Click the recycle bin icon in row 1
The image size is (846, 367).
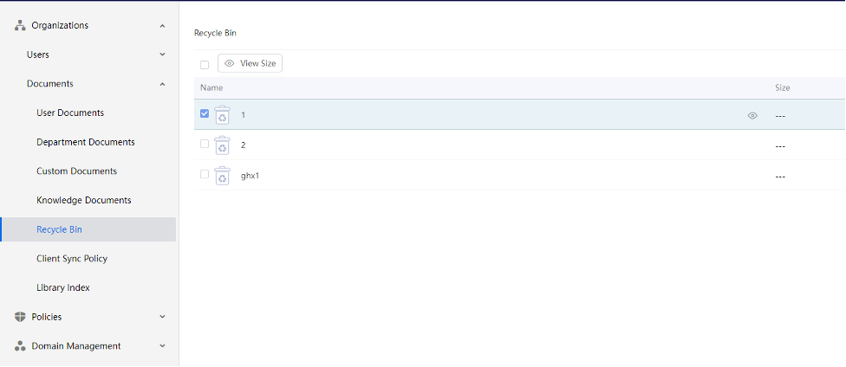pos(222,115)
